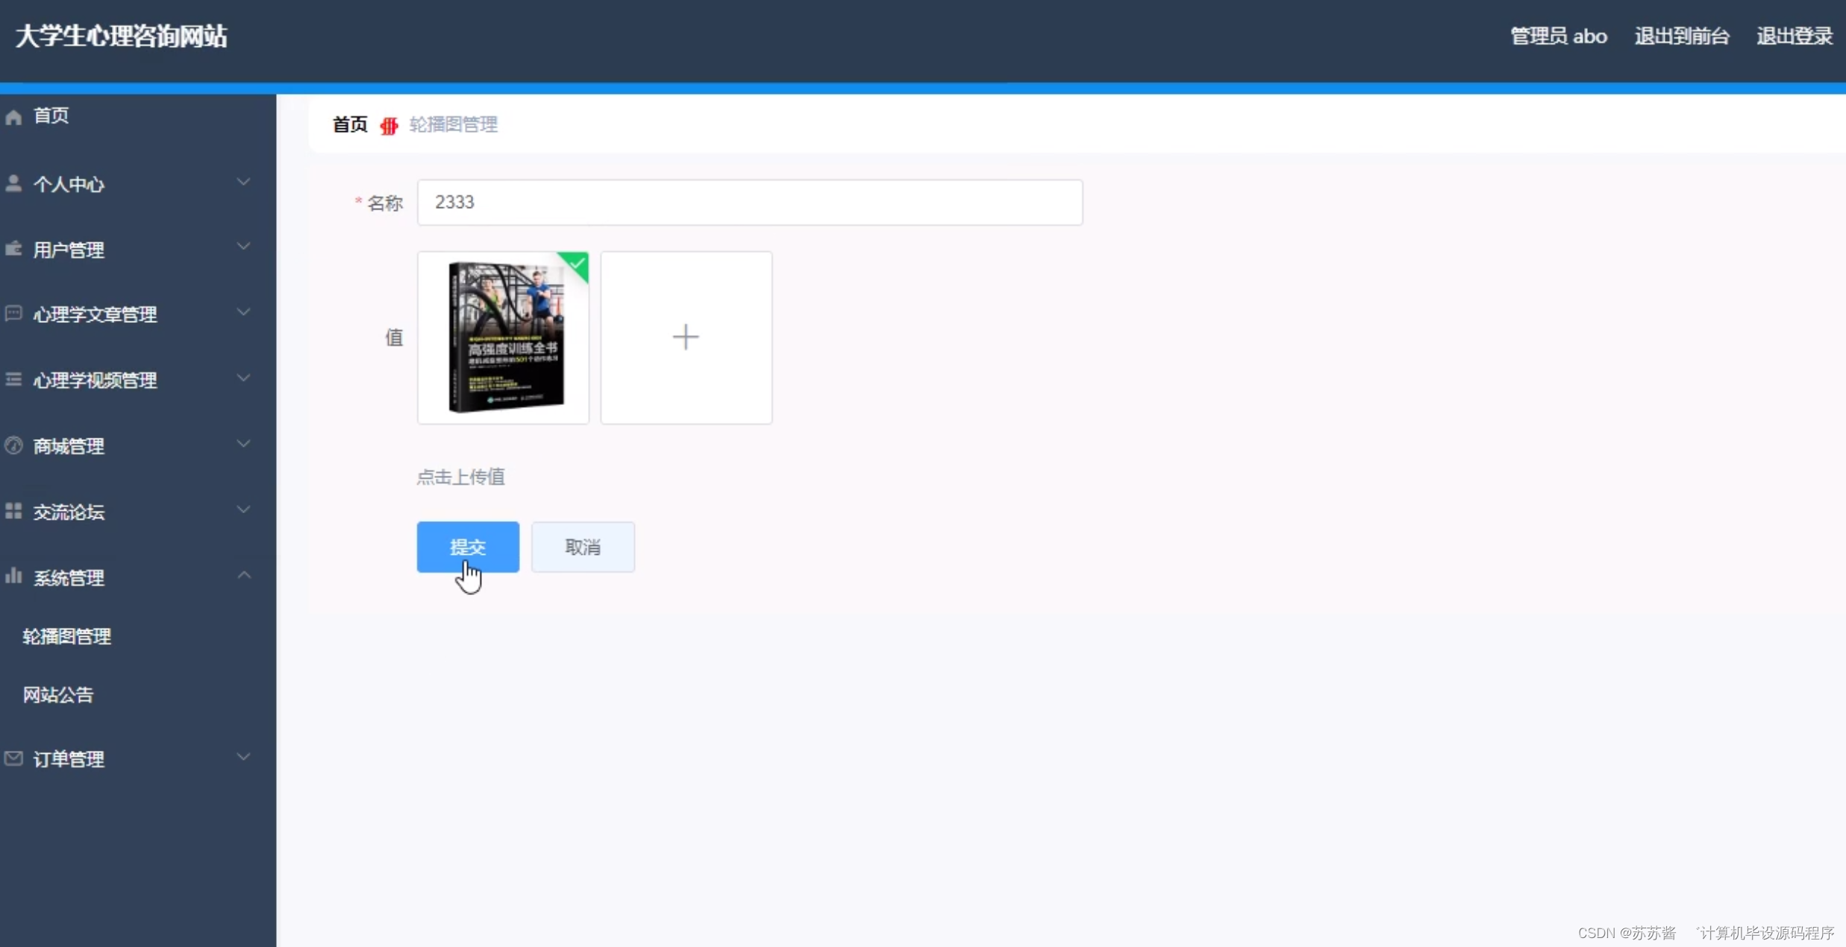Click the 心理学文章管理 comment icon

click(13, 313)
